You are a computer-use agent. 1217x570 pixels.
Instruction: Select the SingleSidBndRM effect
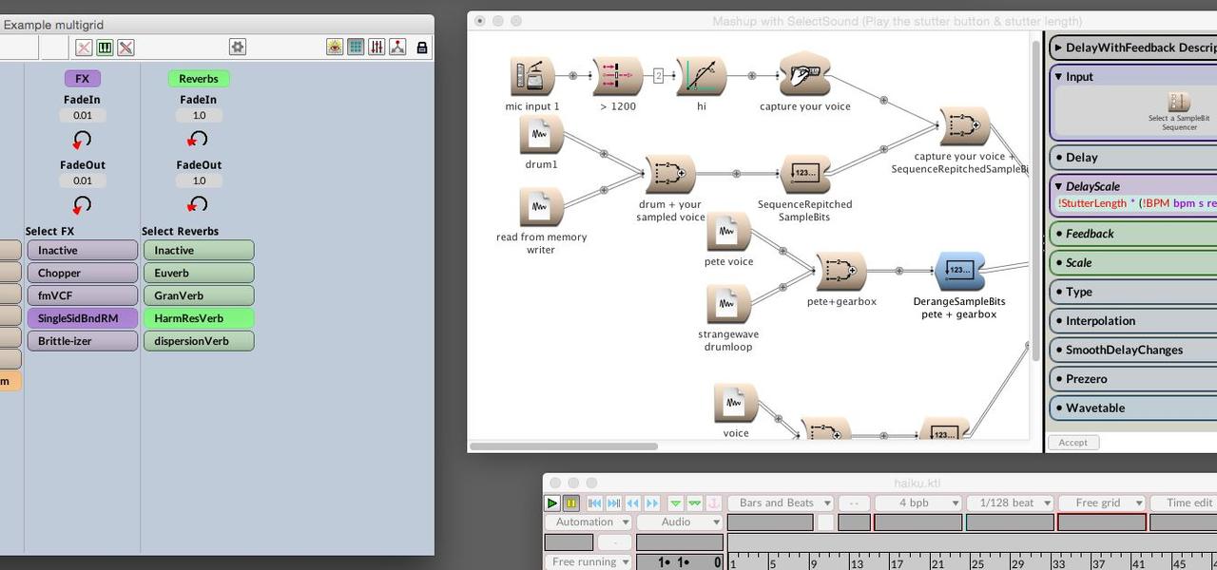point(83,318)
